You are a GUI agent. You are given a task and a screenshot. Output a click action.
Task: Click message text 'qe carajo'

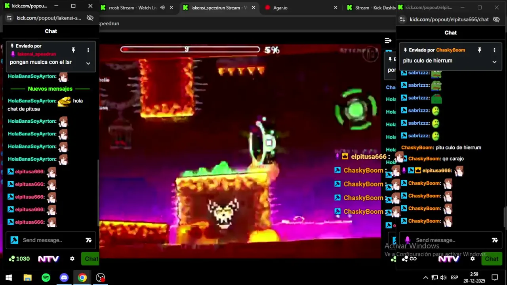[x=453, y=158]
